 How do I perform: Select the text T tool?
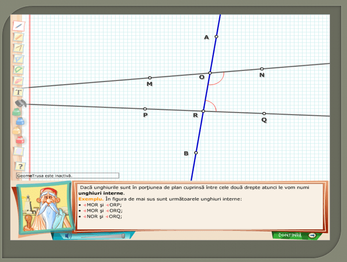point(18,92)
